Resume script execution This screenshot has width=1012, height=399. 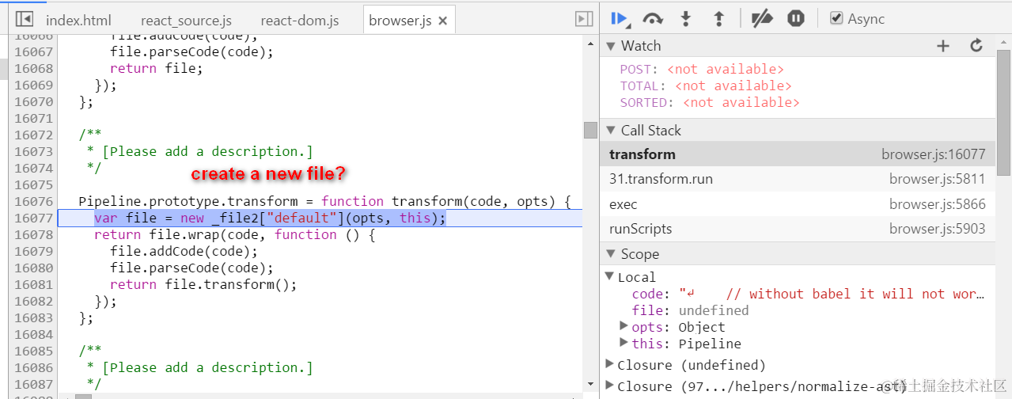620,19
